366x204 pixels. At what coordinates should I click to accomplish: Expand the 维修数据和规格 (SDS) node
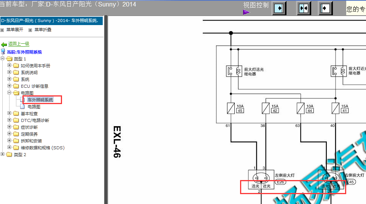(10, 147)
